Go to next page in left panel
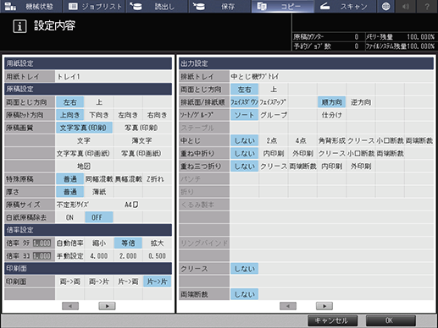Viewport: 438px width, 328px height. tap(107, 306)
